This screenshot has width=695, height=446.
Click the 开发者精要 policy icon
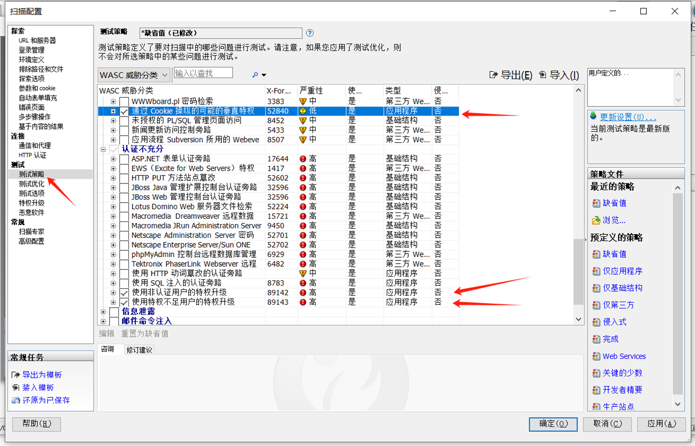pyautogui.click(x=596, y=390)
